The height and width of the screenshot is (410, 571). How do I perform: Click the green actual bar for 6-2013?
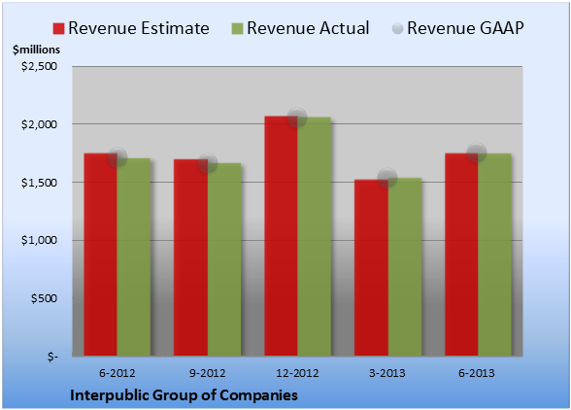[494, 255]
